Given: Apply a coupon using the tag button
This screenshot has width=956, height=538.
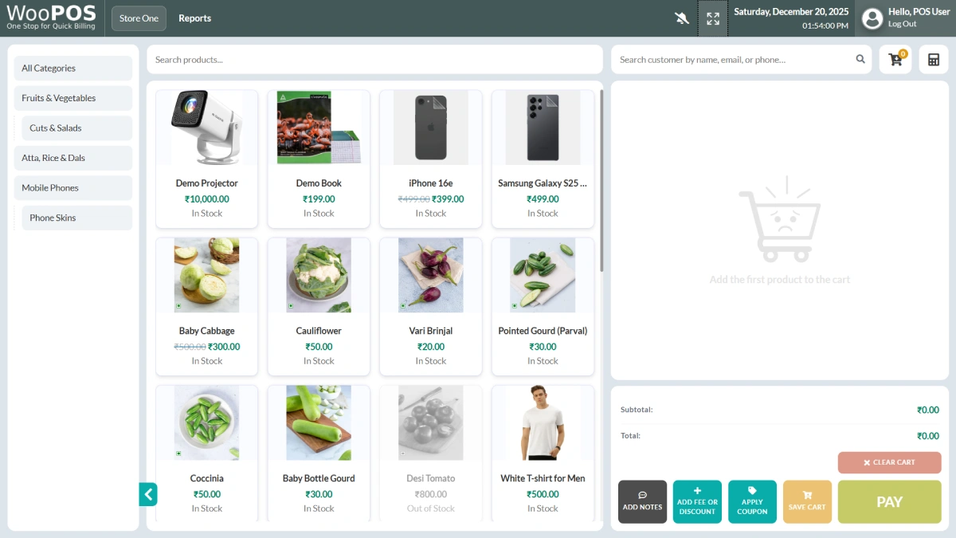Looking at the screenshot, I should (752, 501).
